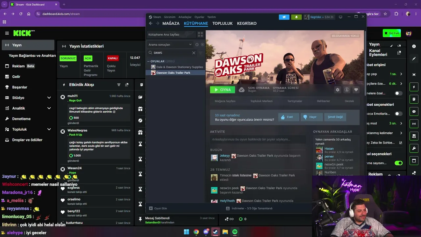Switch Steam to Big Picture mode icon

(340, 17)
